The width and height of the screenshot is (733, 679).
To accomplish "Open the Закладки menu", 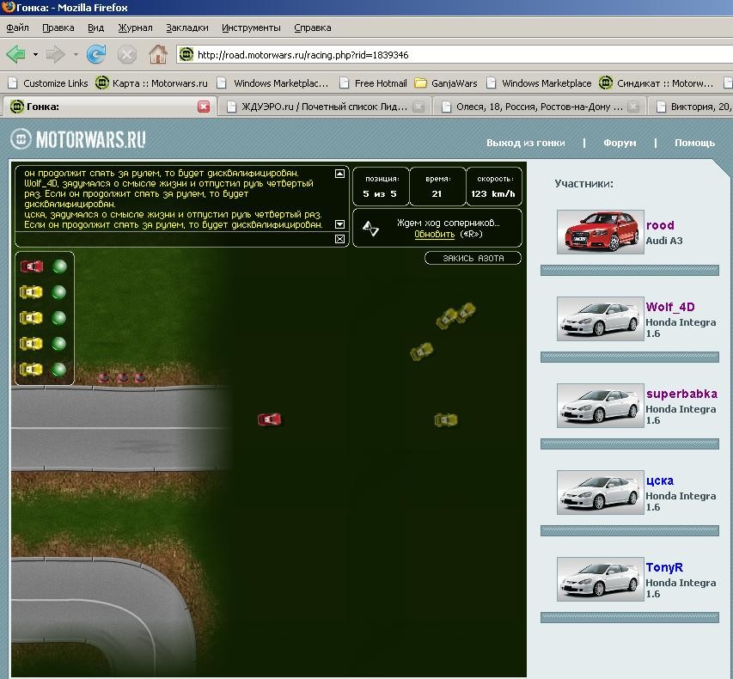I will pyautogui.click(x=187, y=28).
